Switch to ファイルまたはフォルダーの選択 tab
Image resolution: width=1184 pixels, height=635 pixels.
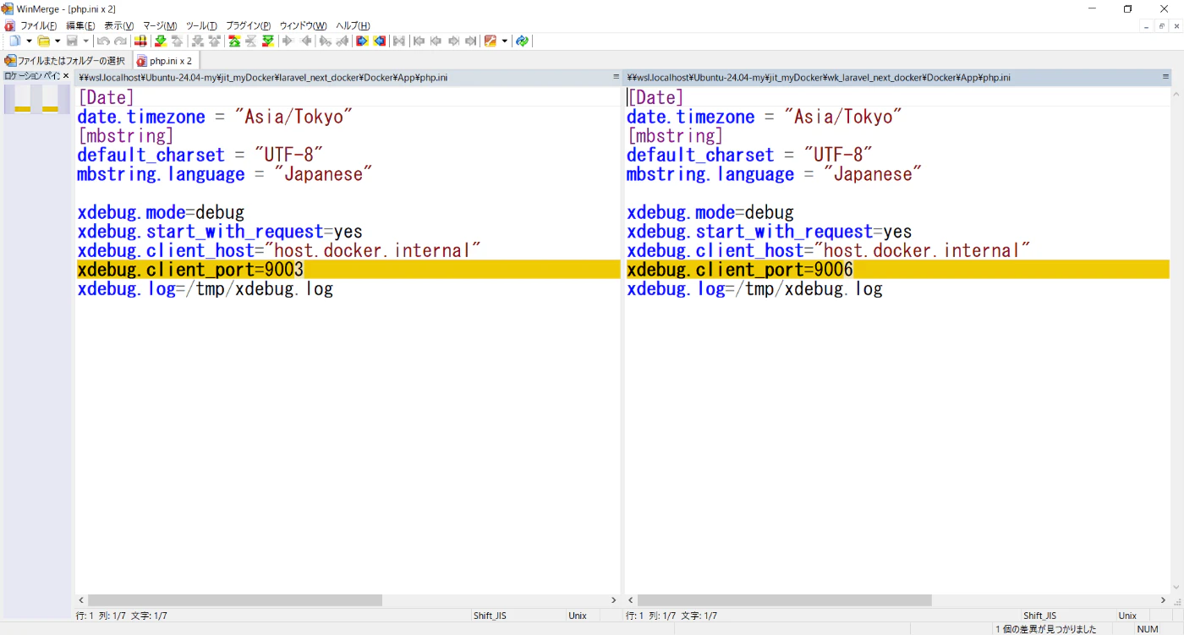pos(66,61)
